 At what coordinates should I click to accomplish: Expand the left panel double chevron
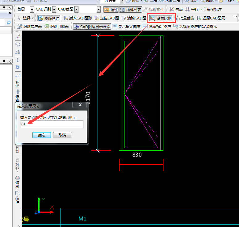10,13
